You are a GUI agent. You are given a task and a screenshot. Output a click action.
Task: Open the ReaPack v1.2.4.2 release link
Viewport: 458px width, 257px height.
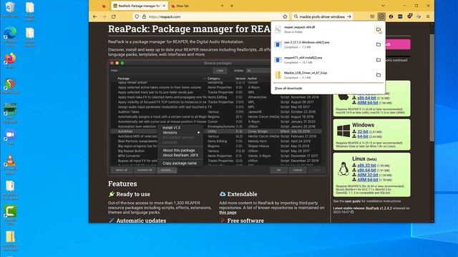click(379, 208)
